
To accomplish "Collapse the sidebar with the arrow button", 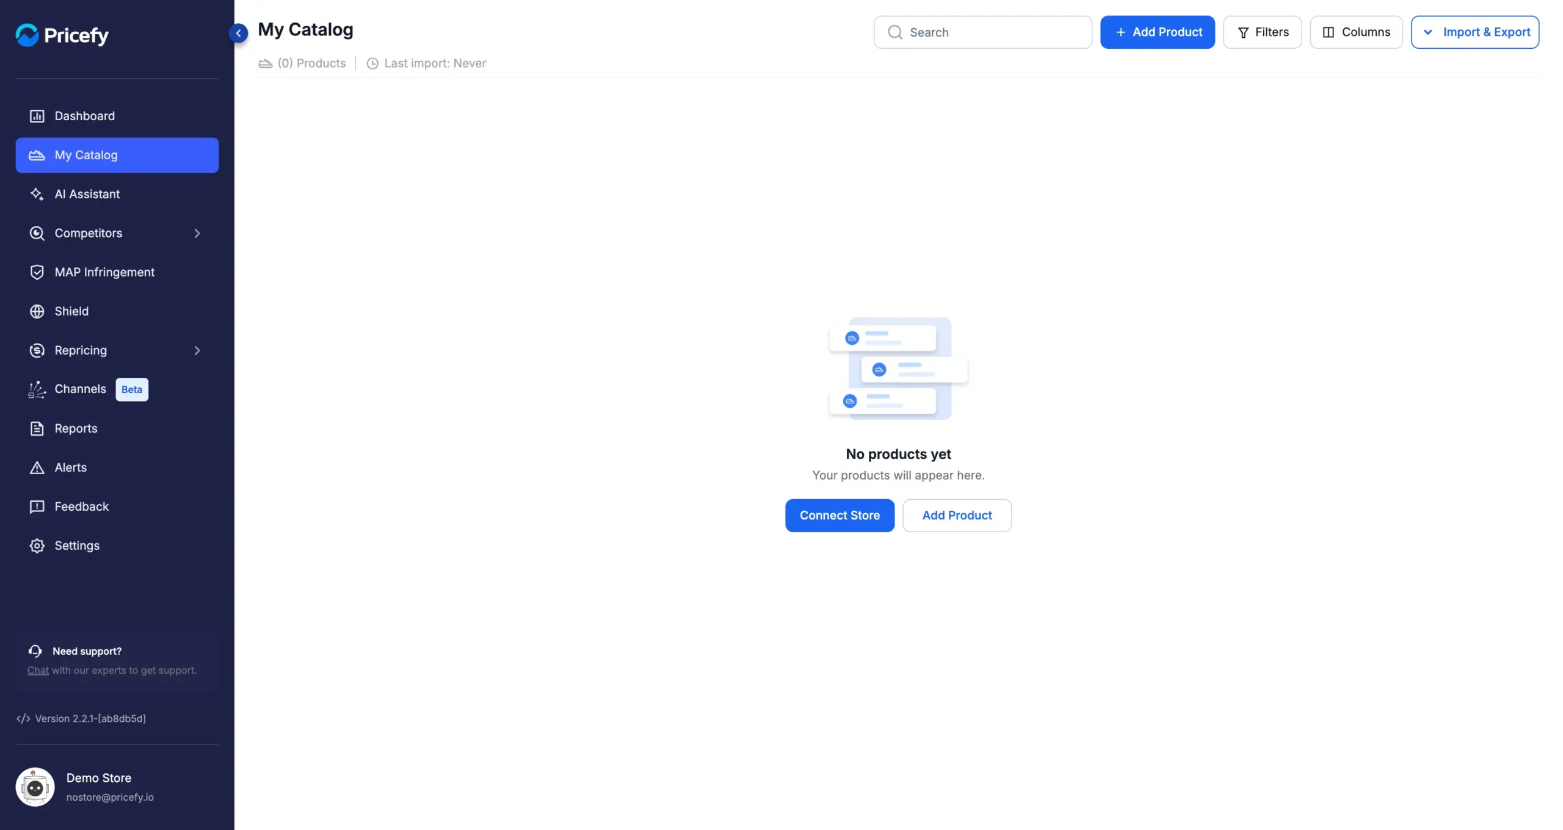I will [x=239, y=33].
